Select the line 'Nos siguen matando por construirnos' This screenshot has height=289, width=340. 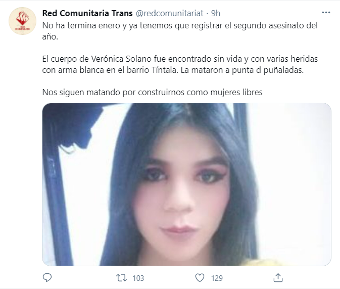coord(152,92)
